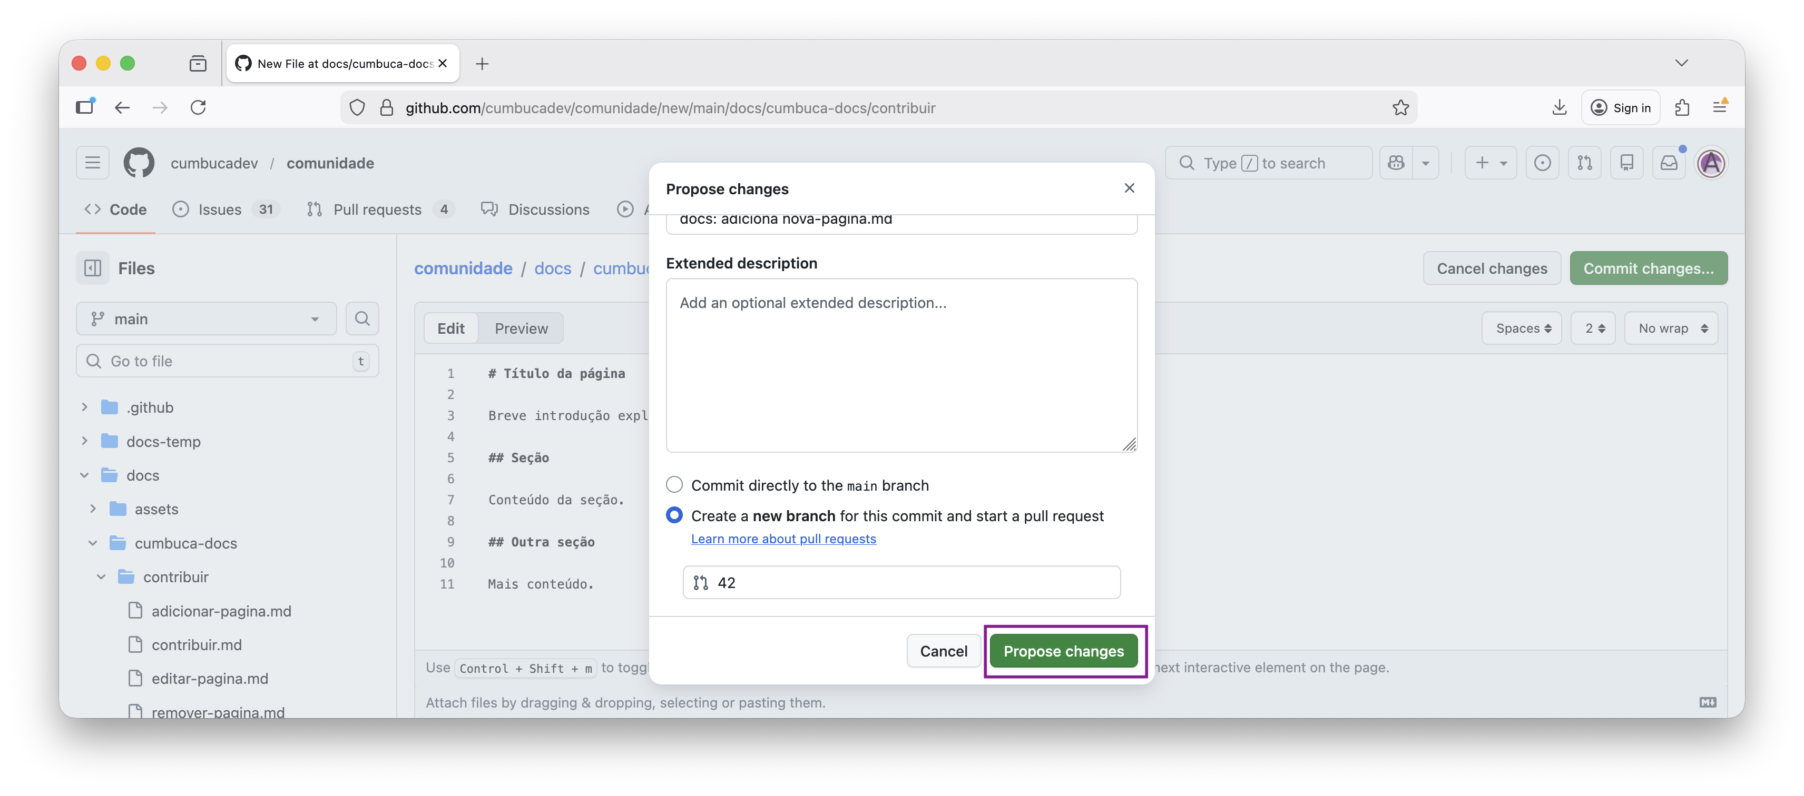
Task: Click the tracking protection shield icon
Action: (x=357, y=108)
